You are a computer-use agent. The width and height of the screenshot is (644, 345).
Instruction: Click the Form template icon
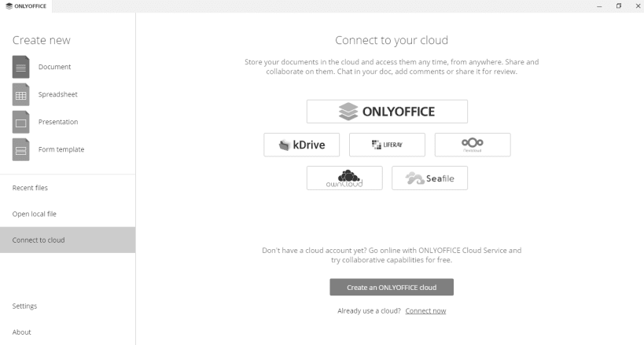pyautogui.click(x=20, y=149)
